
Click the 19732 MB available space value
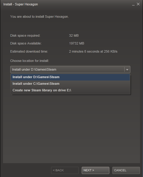pos(77,43)
